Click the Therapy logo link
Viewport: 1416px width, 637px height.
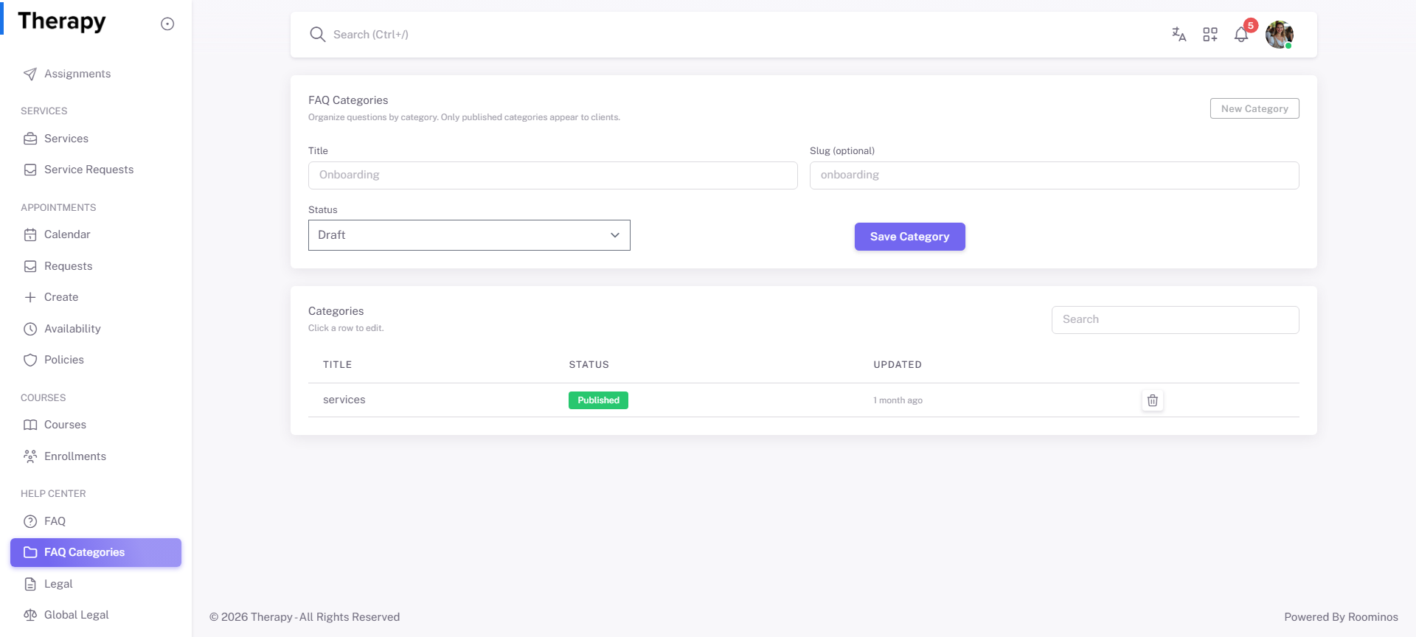pyautogui.click(x=62, y=21)
